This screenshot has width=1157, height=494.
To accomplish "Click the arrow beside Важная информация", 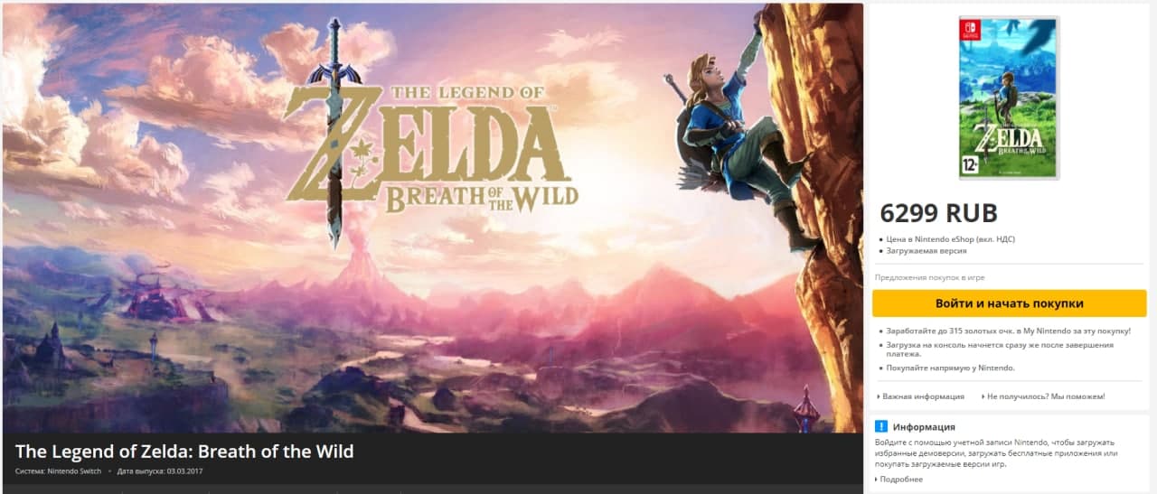I will [879, 396].
